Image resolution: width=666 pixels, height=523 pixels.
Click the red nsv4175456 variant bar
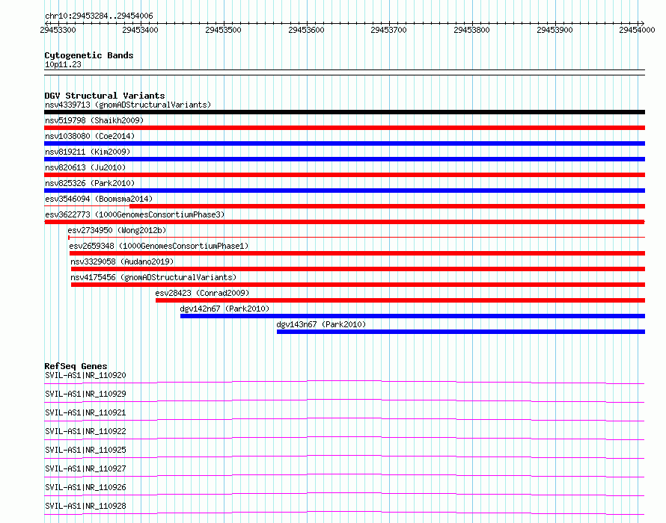tap(358, 285)
